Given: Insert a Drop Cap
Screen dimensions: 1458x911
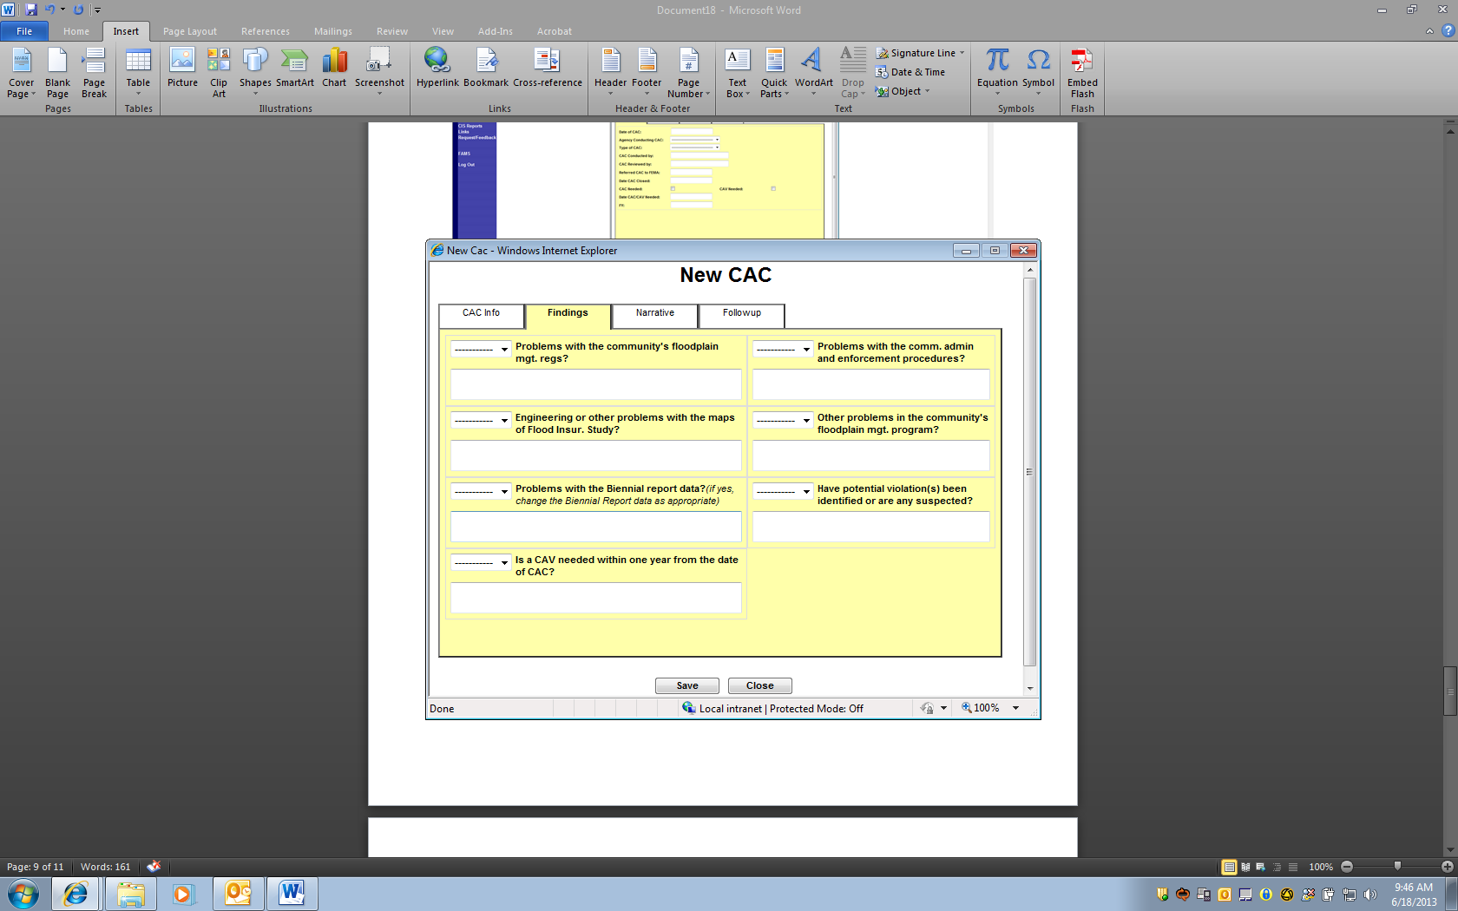Looking at the screenshot, I should 853,73.
